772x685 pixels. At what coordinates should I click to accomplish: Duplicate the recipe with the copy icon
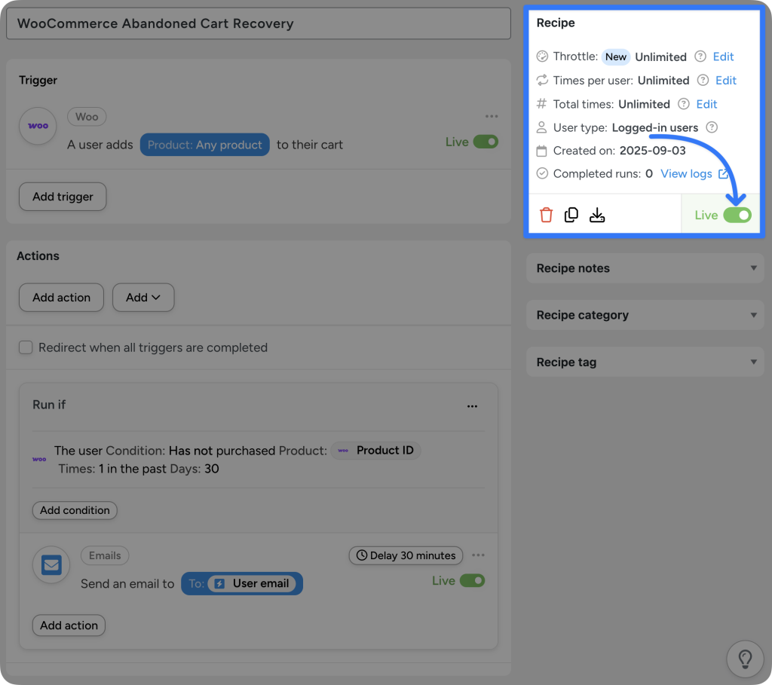[571, 215]
